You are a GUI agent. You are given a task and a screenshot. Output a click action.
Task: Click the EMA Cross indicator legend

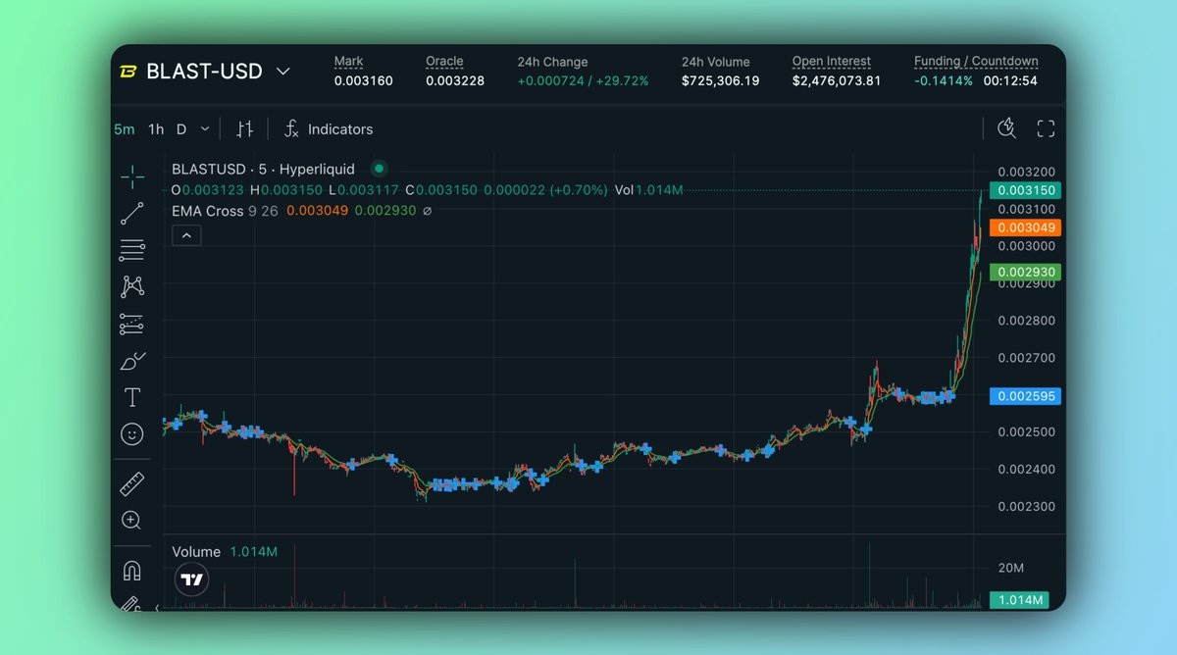208,211
